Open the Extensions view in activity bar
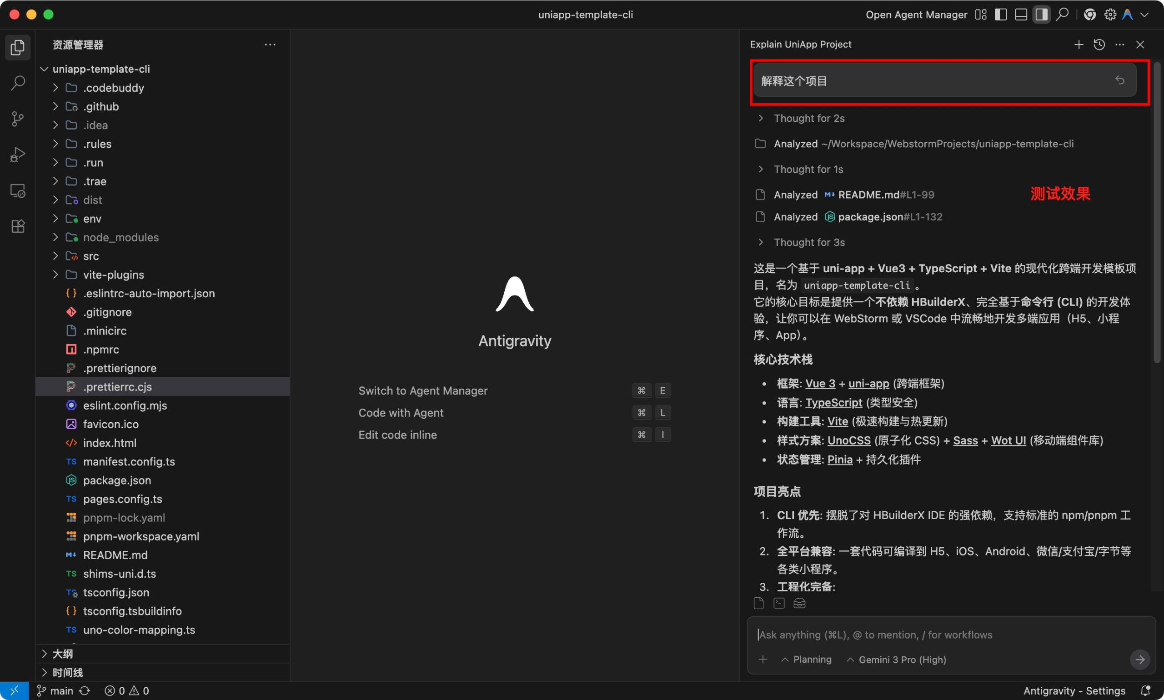Screen dimensions: 1164x700 point(17,226)
